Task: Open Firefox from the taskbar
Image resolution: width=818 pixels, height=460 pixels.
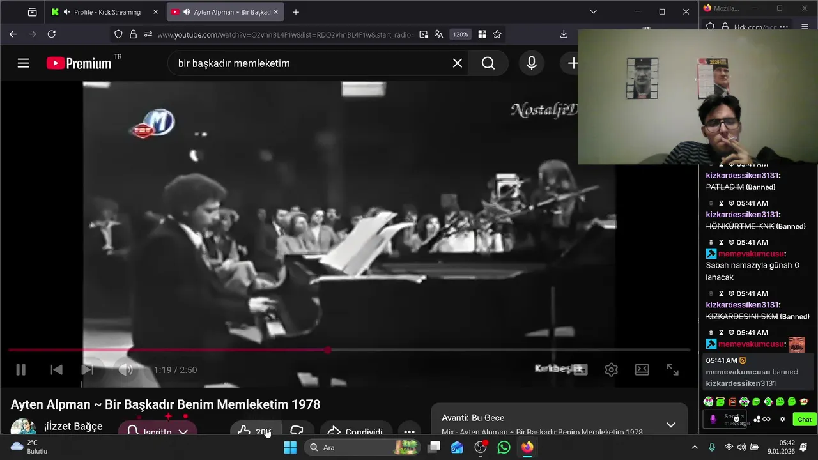Action: (x=527, y=447)
